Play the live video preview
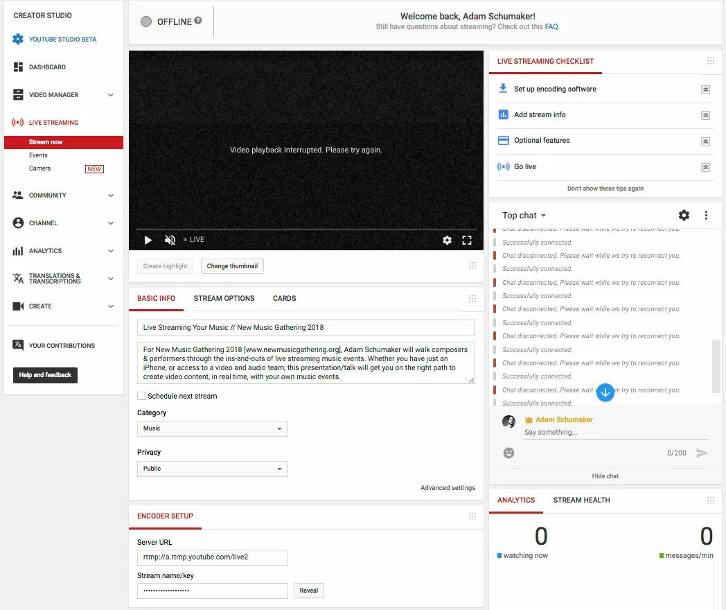Viewport: 726px width, 610px height. 148,239
